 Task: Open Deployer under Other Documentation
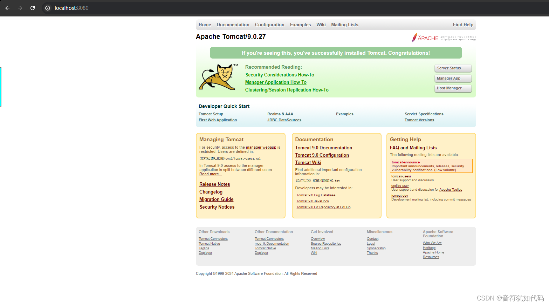[261, 253]
